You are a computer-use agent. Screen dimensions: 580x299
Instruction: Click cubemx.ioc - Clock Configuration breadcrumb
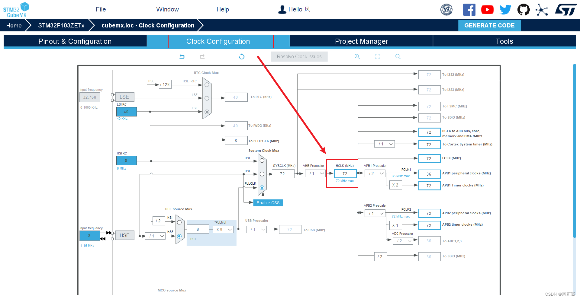[148, 25]
